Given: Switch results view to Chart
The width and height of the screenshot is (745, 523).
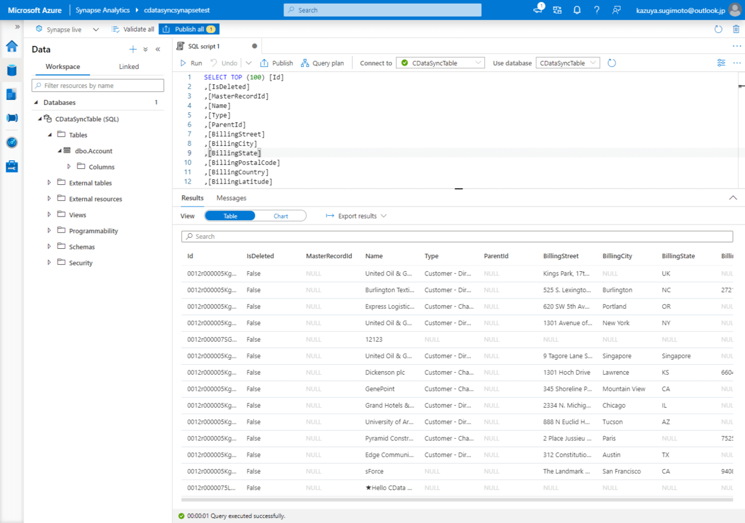Looking at the screenshot, I should [x=281, y=216].
